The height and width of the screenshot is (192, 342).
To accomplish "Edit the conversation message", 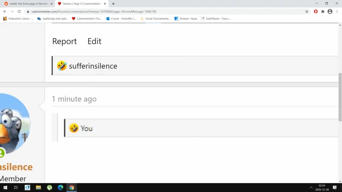I will 94,41.
